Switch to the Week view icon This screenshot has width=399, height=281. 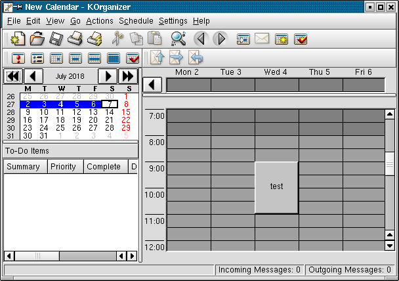pos(94,58)
